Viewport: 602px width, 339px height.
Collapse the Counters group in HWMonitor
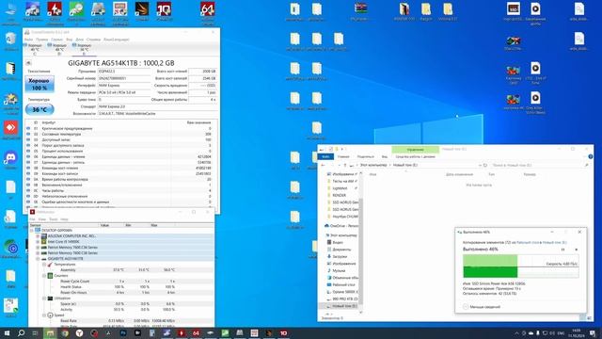[44, 276]
